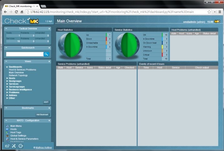Image resolution: width=224 pixels, height=151 pixels.
Task: Collapse the Quicksearch snapin with minus
Action: [6, 48]
